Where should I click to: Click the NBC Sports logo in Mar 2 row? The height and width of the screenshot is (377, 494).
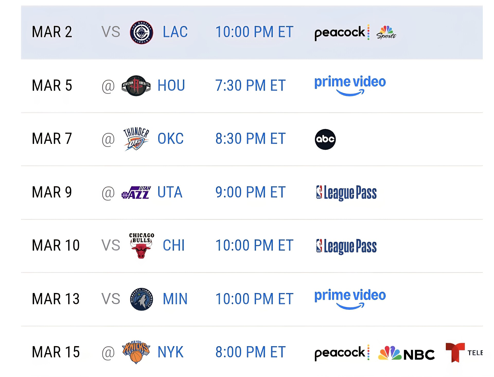point(386,33)
